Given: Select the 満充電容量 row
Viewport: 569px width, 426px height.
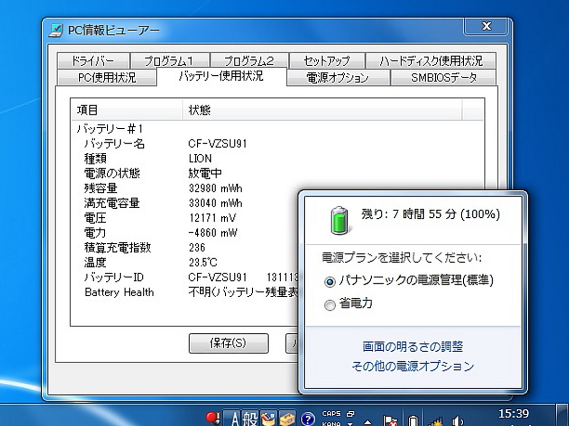Looking at the screenshot, I should click(112, 203).
